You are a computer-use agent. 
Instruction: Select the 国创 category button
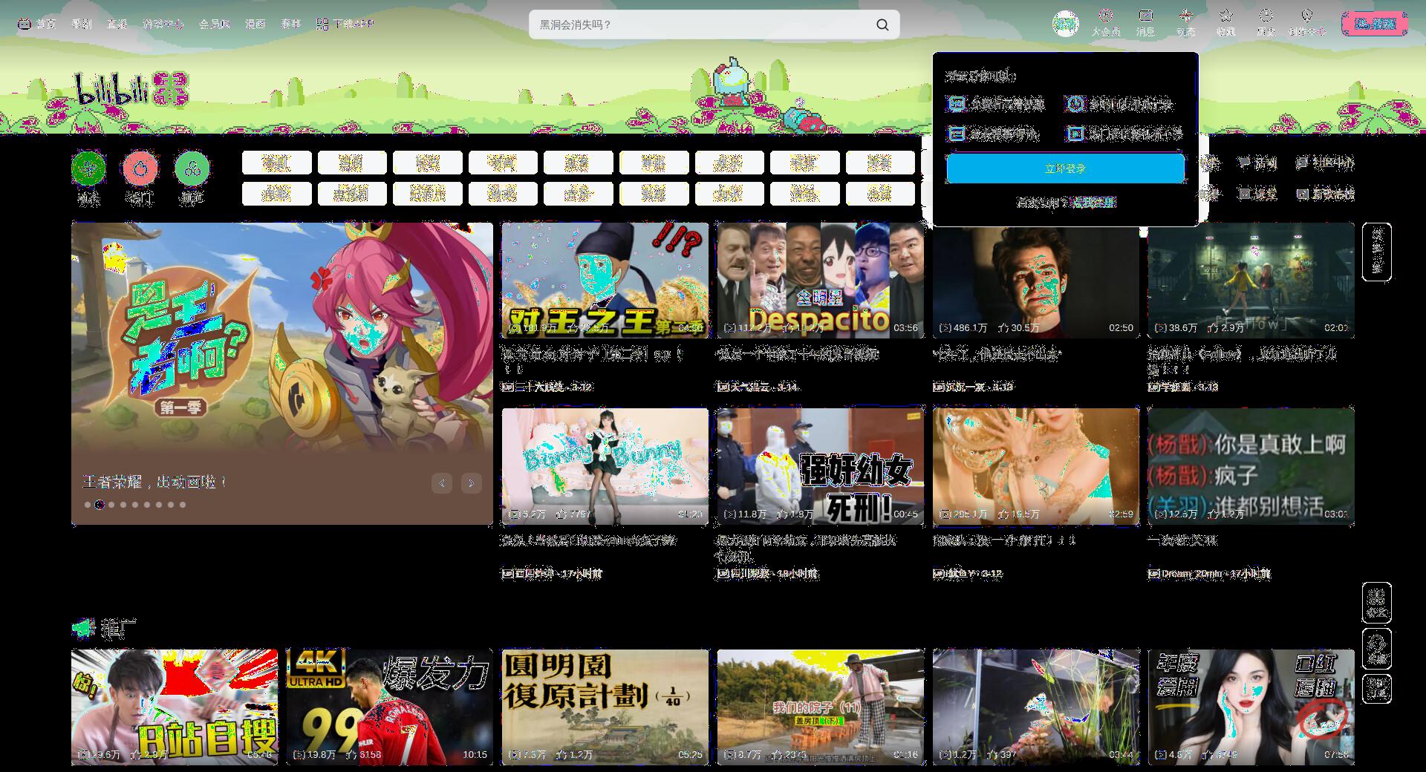[x=351, y=163]
